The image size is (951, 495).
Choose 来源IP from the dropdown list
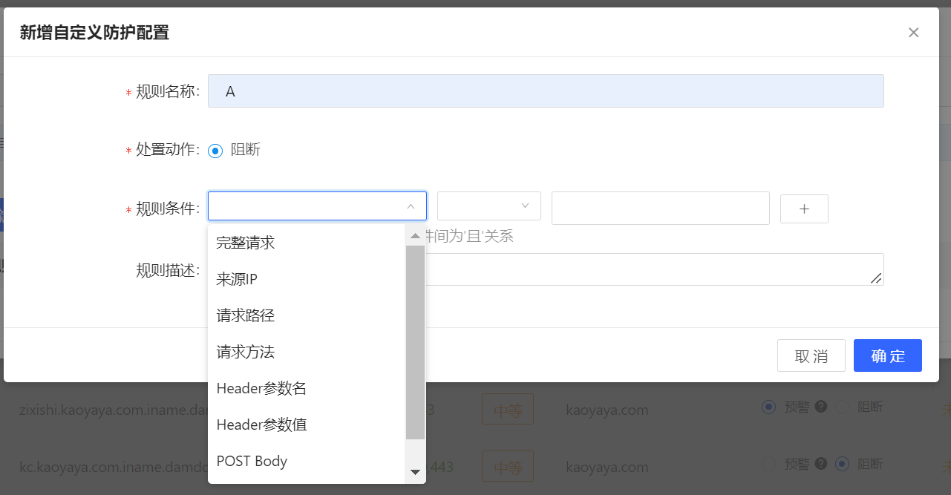[307, 279]
